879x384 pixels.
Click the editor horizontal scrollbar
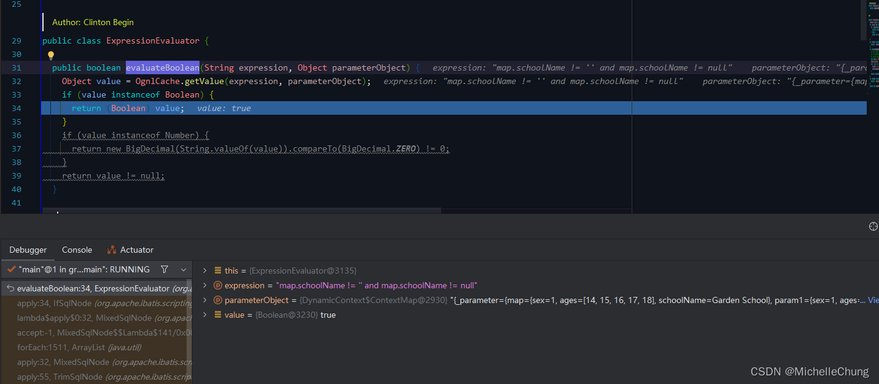242,210
